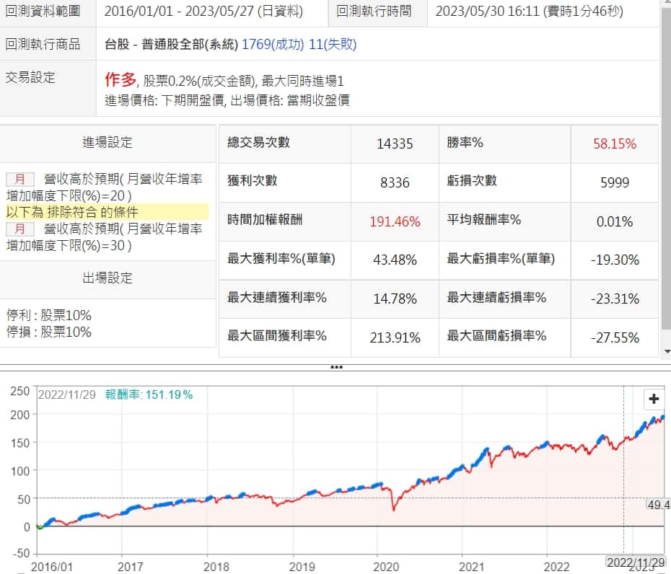Click the 月 badge under the exclusion condition
671x574 pixels.
pos(20,229)
